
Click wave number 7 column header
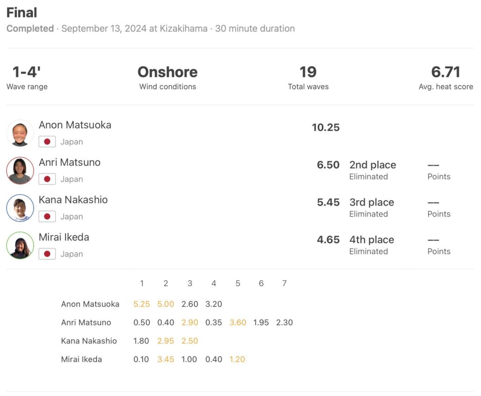(284, 283)
